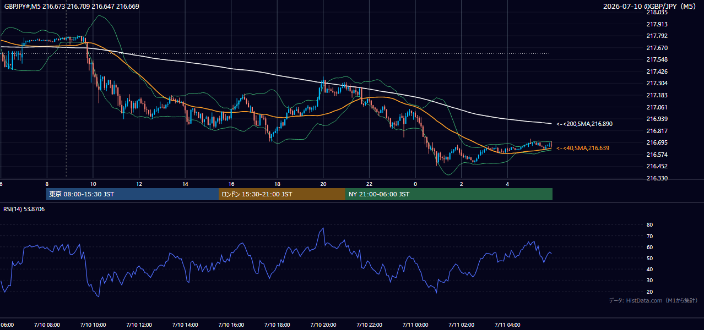
Task: Click the data source HistData.com credit text
Action: coord(653,301)
